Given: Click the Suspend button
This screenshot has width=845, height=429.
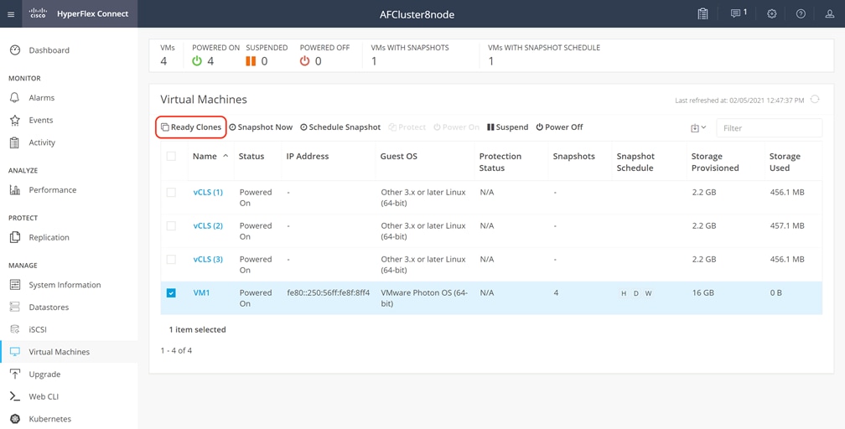Looking at the screenshot, I should [x=508, y=127].
